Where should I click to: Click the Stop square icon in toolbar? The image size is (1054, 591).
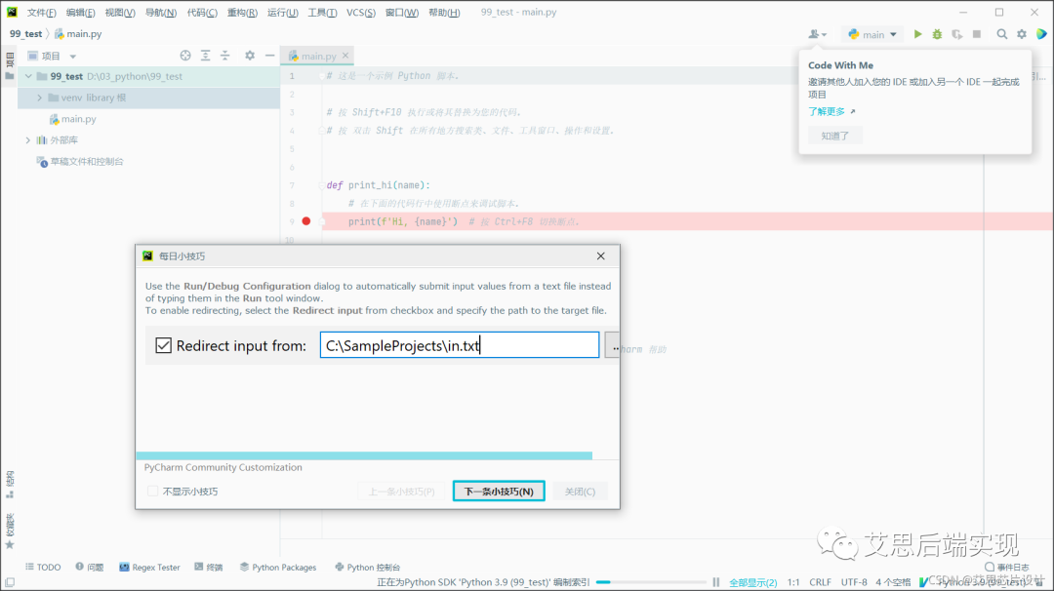[x=977, y=34]
